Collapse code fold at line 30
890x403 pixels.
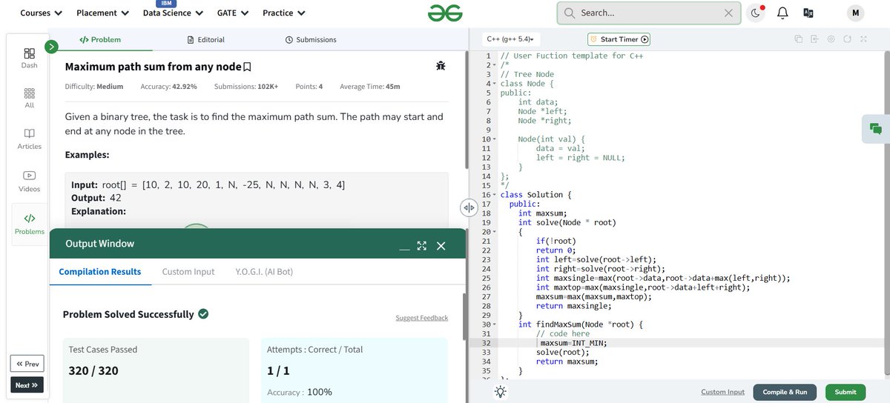[x=493, y=324]
